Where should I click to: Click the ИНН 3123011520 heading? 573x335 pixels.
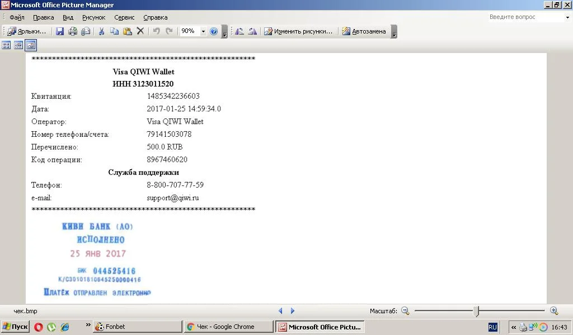tap(143, 84)
